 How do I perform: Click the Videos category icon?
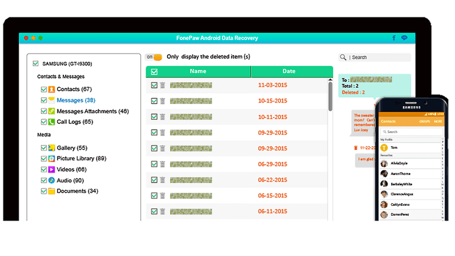(x=52, y=169)
